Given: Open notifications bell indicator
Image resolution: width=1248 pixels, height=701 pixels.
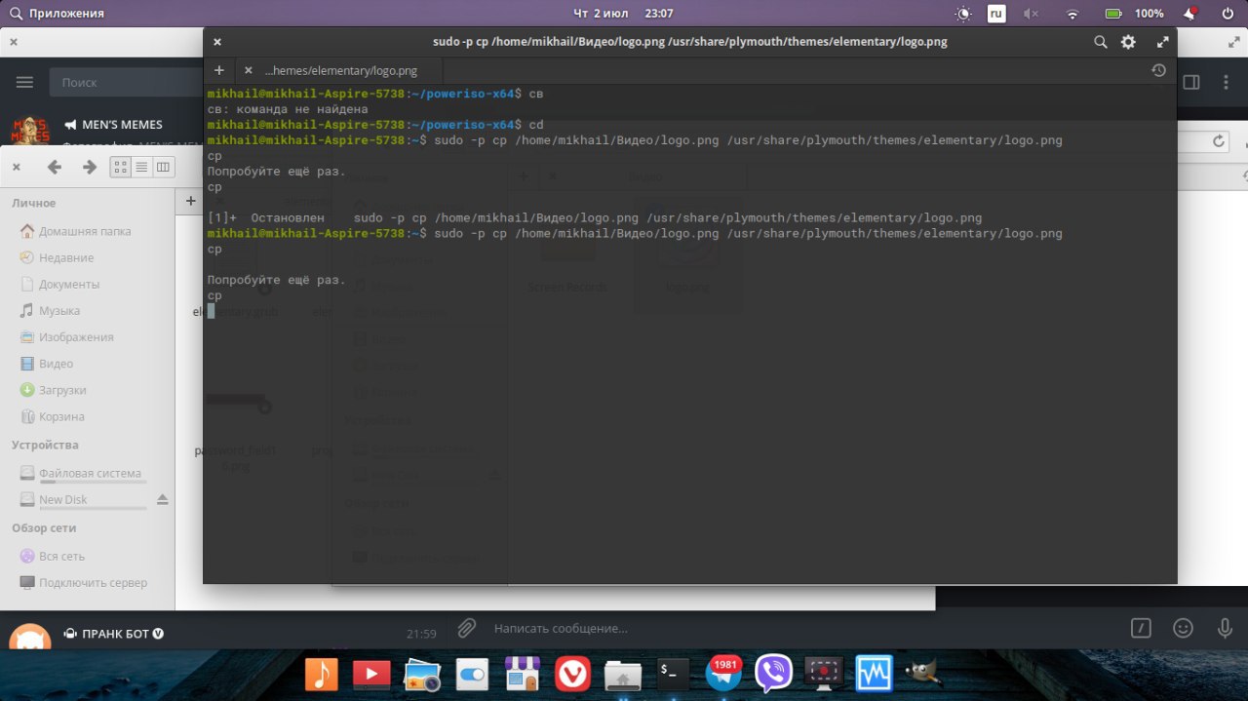Looking at the screenshot, I should [x=1189, y=14].
